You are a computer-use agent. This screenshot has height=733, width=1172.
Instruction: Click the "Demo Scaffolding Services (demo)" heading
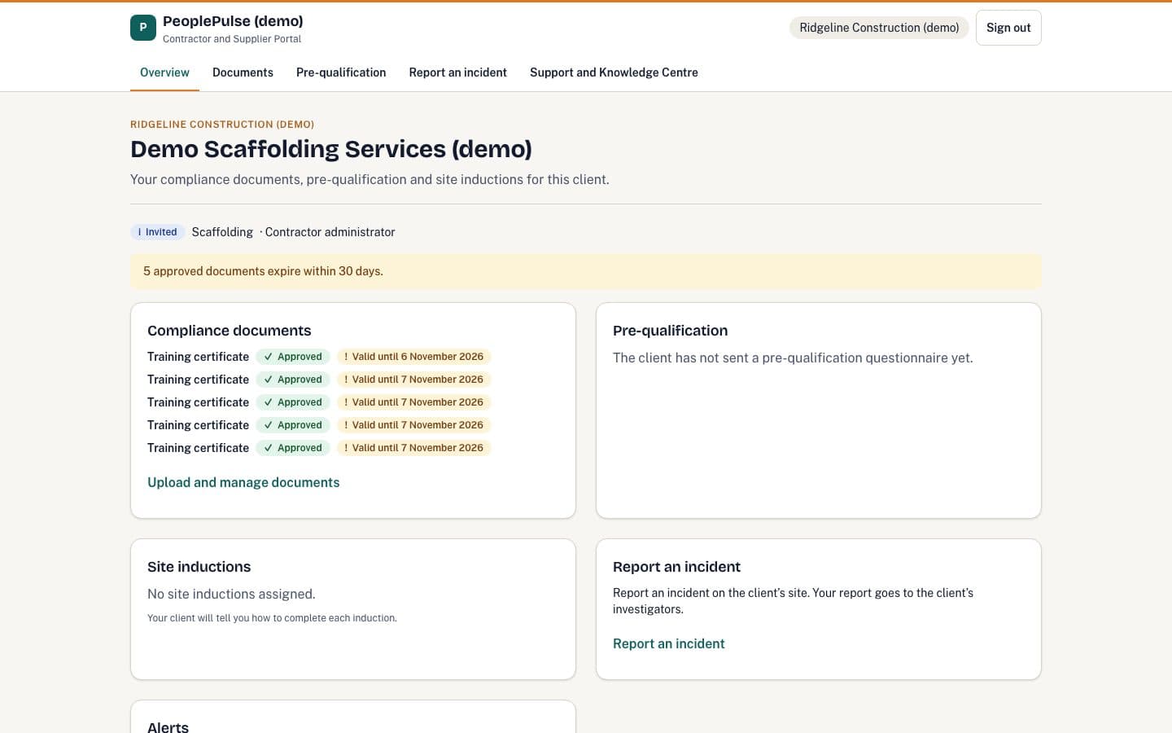click(x=331, y=149)
